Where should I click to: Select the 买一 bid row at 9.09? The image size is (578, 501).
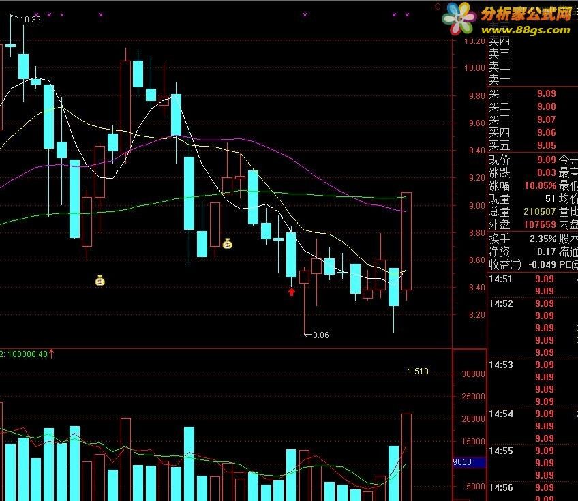tap(532, 93)
